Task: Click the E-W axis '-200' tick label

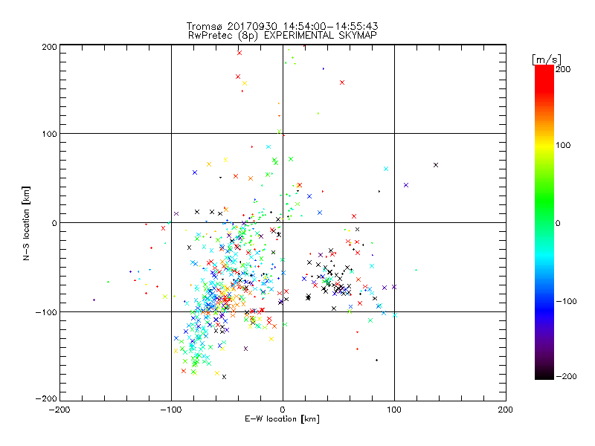Action: tap(59, 410)
